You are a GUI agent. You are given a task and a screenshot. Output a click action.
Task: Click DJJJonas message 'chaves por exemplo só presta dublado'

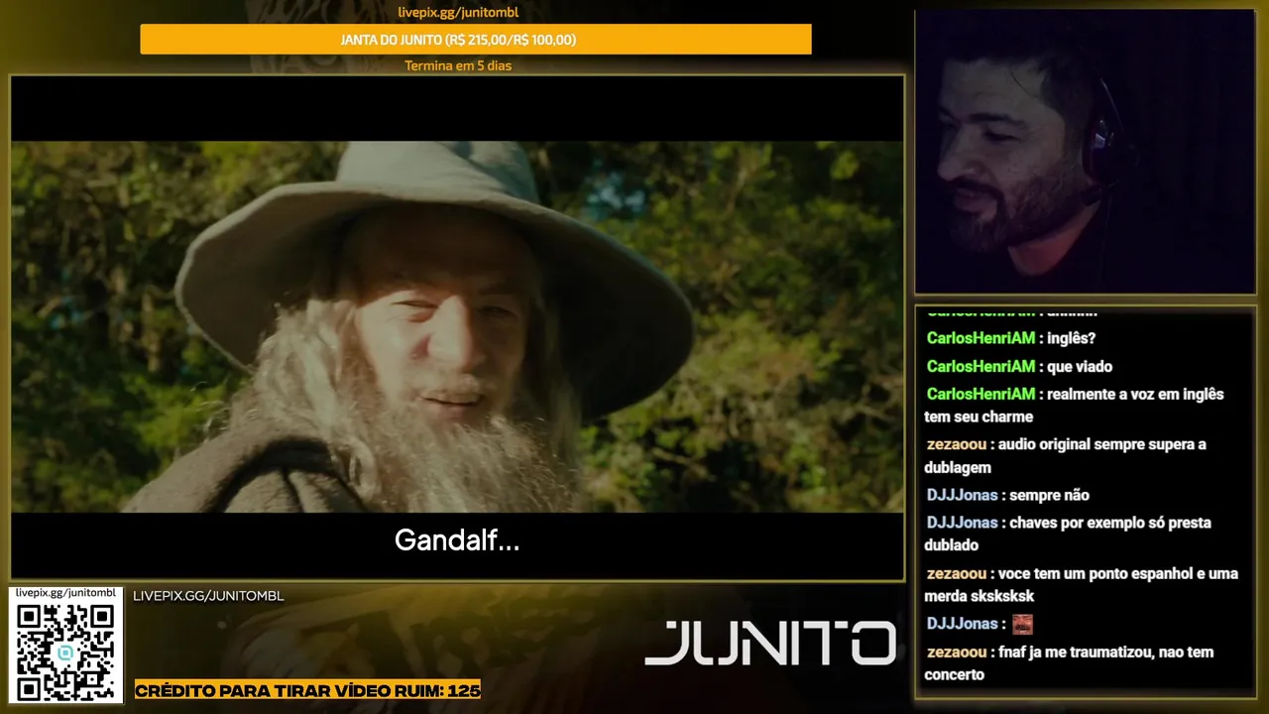[x=1069, y=534]
